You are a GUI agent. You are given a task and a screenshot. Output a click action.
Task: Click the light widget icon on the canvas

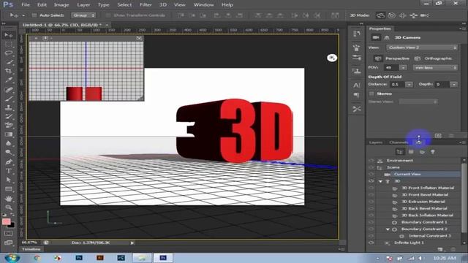pos(332,58)
